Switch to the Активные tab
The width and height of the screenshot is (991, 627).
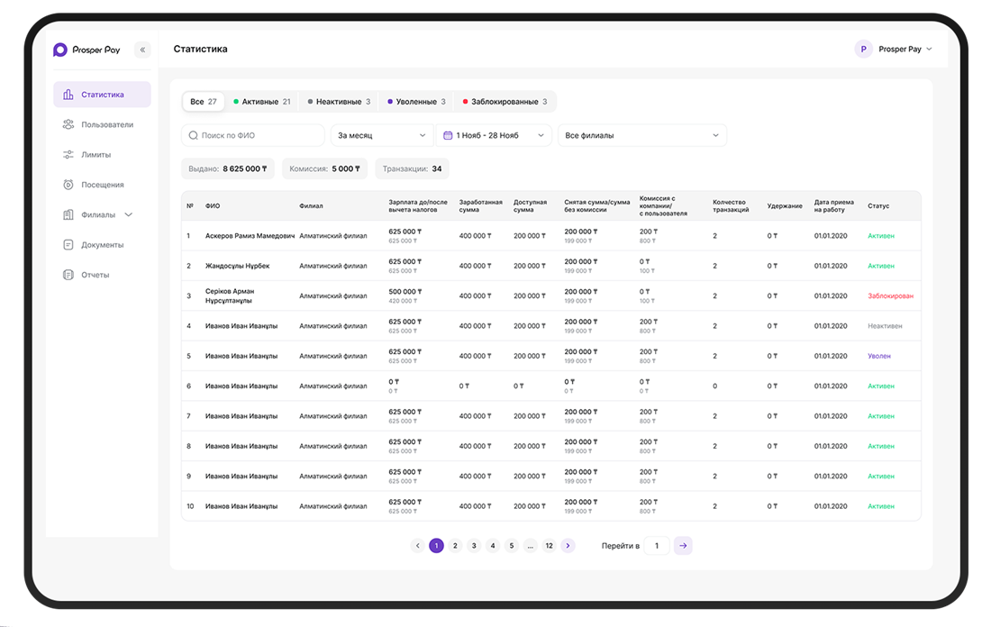[x=261, y=102]
